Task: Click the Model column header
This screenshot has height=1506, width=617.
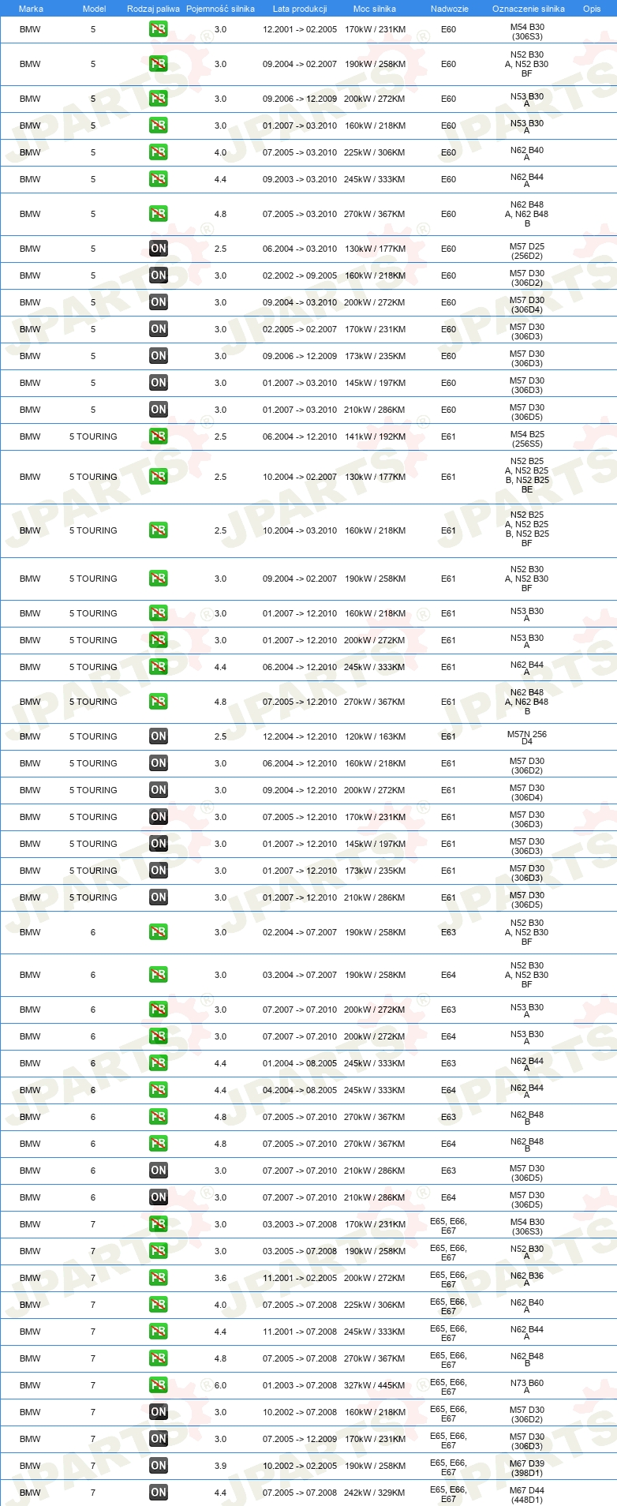Action: (94, 9)
